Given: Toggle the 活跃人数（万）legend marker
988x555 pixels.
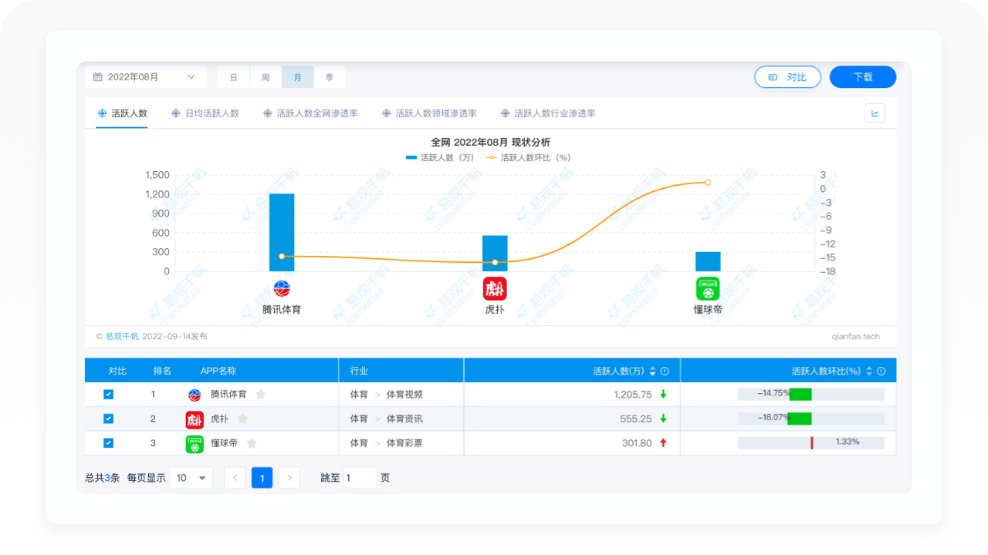Looking at the screenshot, I should [411, 157].
